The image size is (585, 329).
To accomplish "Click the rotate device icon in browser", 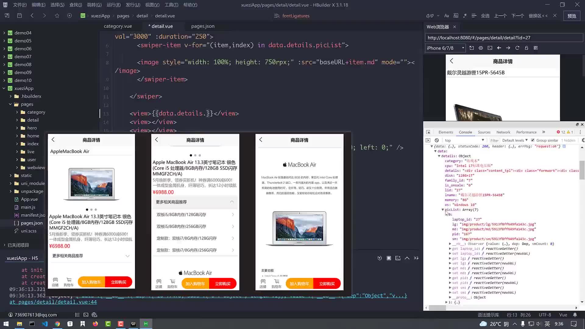I will 472,48.
